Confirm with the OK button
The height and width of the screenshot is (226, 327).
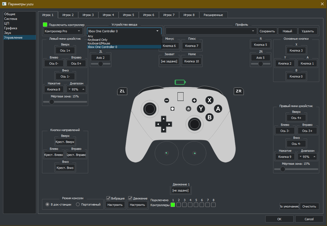click(279, 219)
